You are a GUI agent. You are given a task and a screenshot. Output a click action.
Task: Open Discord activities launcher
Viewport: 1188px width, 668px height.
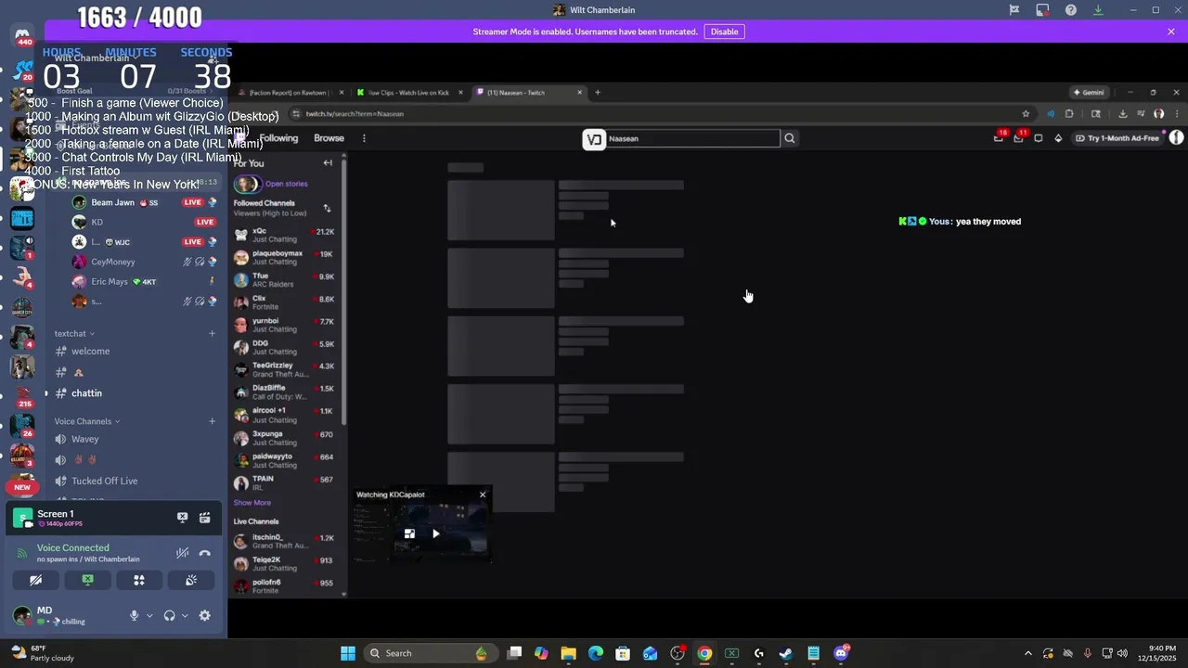tap(139, 580)
